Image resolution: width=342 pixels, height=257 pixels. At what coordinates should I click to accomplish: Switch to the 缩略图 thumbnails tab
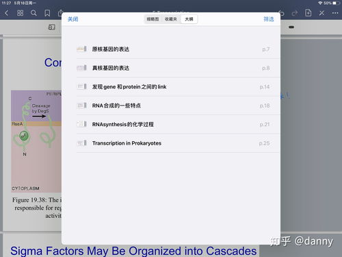[x=153, y=19]
